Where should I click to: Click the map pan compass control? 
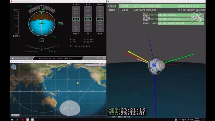pos(13,67)
